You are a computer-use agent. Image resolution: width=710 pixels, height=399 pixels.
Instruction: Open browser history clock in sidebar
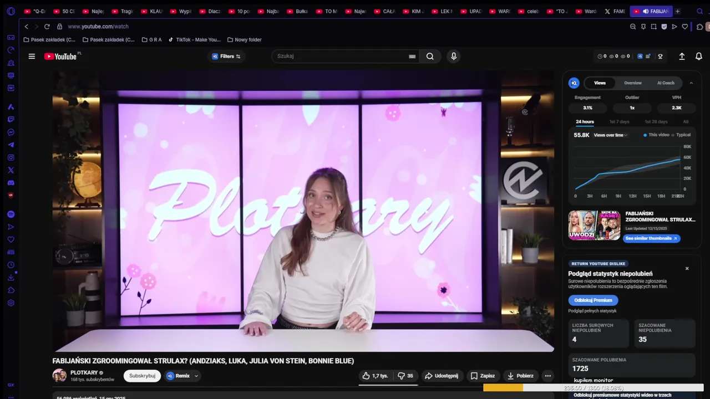click(x=11, y=265)
